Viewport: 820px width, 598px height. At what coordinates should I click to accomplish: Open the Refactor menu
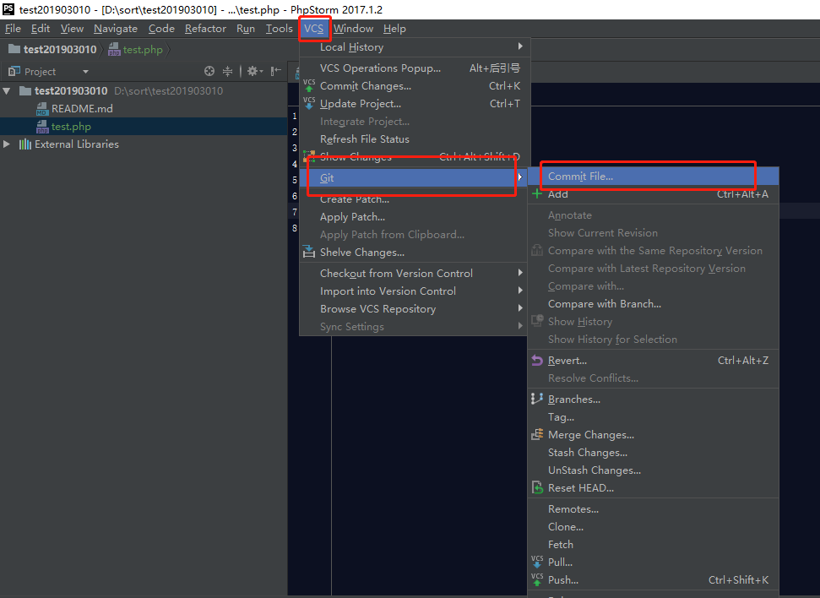[205, 29]
